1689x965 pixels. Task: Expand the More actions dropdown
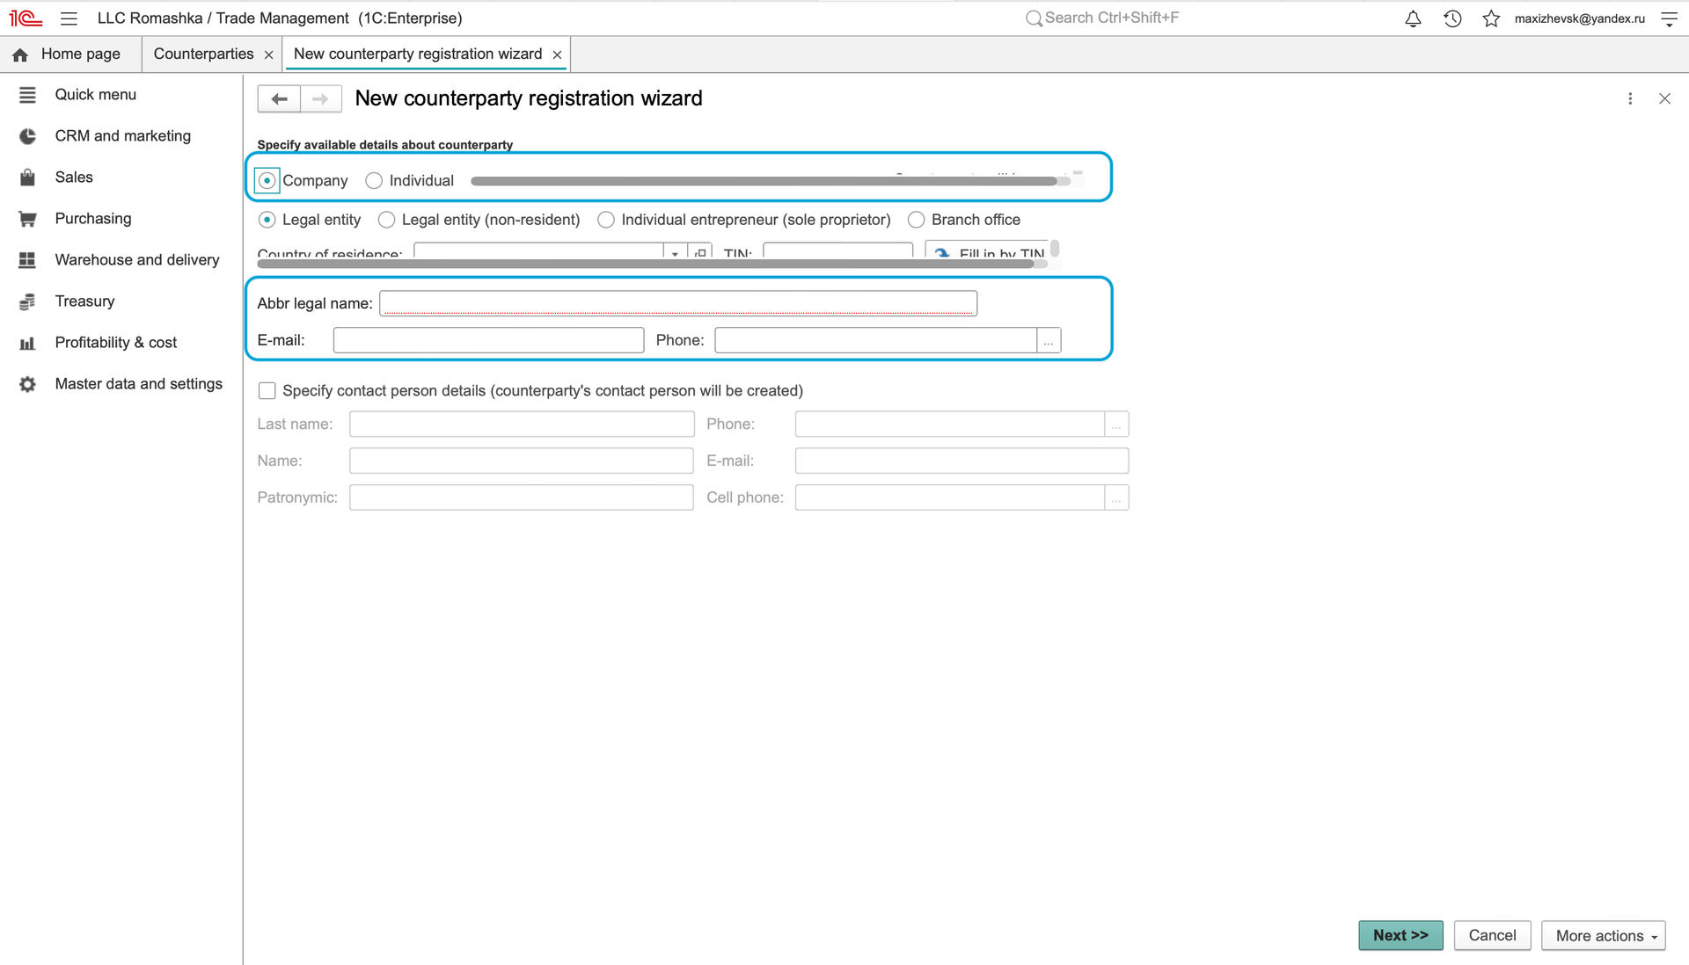click(x=1604, y=936)
